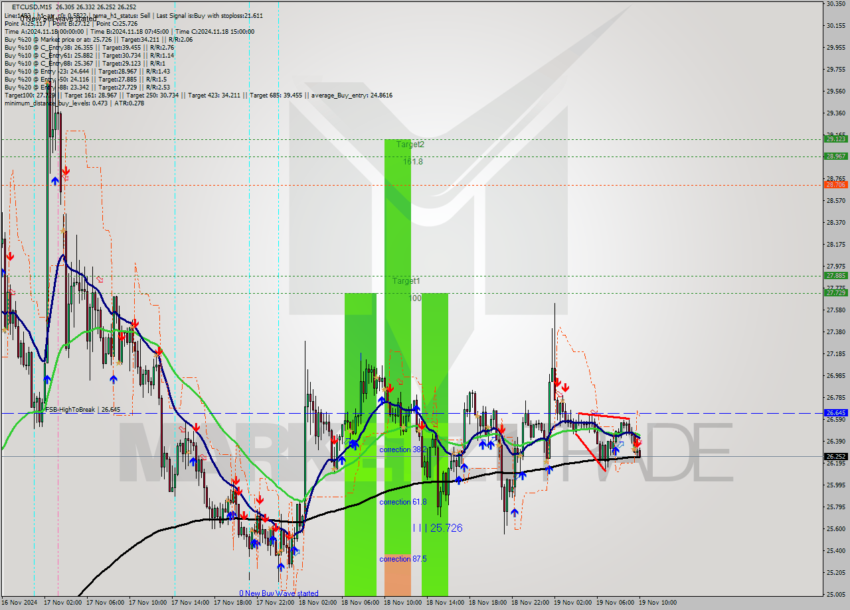Click the orange 28.706 price label

point(835,185)
